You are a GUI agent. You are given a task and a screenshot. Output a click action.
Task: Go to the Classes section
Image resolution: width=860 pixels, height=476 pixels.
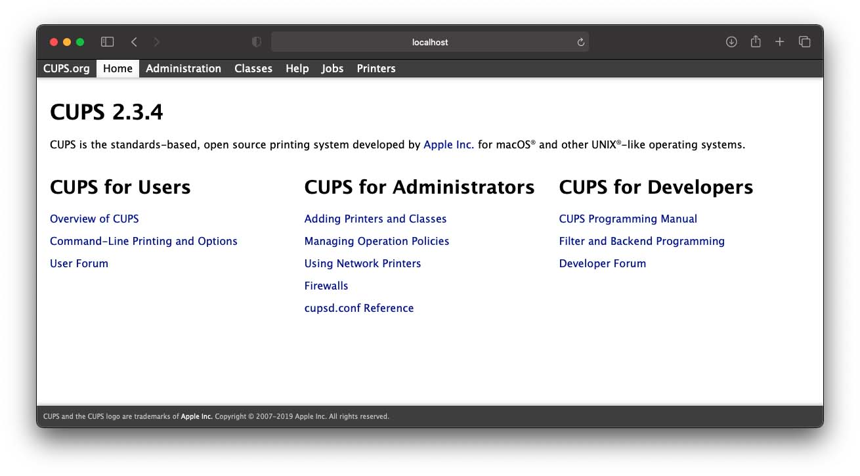point(253,68)
